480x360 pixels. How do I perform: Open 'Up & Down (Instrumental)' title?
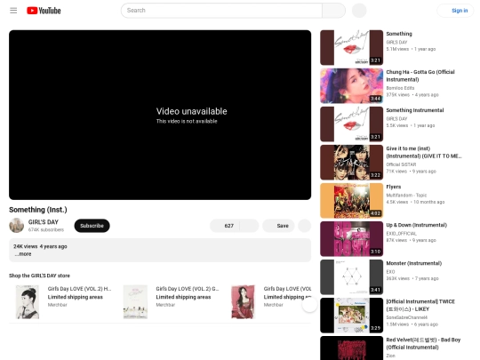click(416, 225)
